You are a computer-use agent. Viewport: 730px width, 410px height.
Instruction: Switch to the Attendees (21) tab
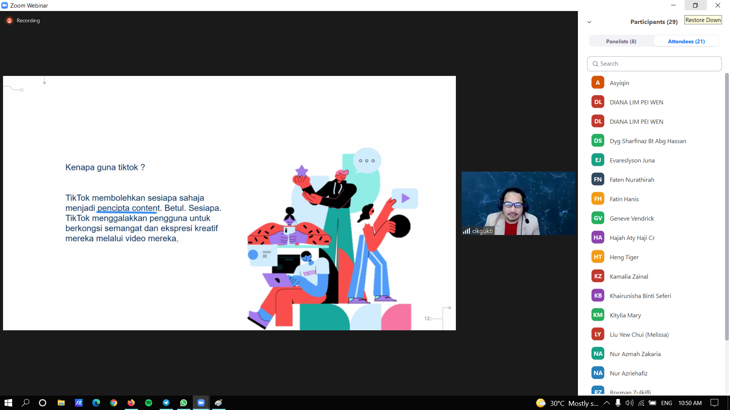tap(686, 41)
